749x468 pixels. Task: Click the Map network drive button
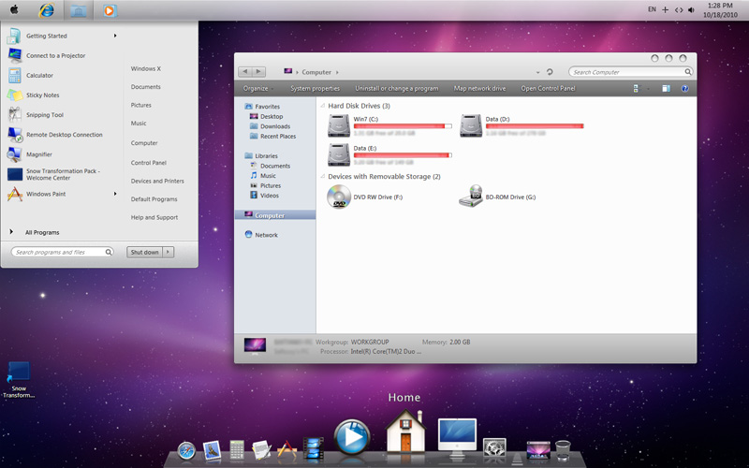[x=479, y=88]
